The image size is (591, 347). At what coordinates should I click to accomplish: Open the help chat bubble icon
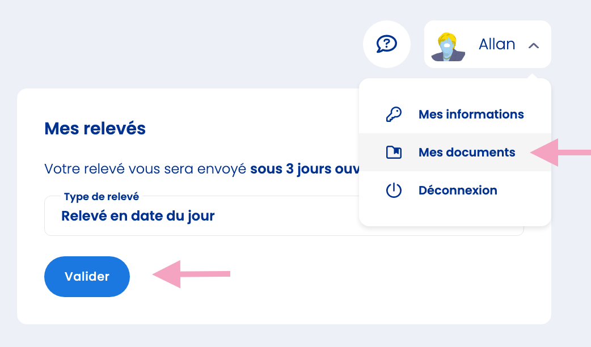click(x=386, y=44)
